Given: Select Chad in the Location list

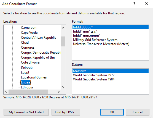Looking at the screenshot, I should (x=25, y=43).
